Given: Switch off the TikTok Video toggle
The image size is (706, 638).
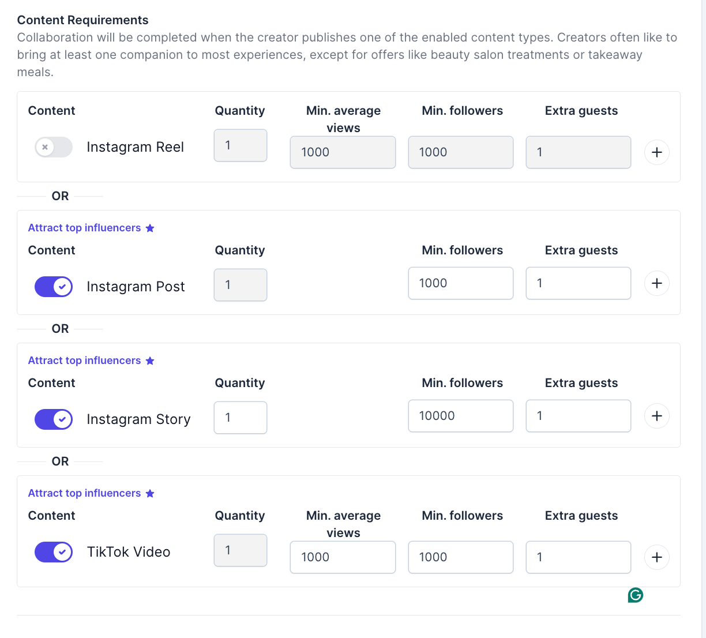Looking at the screenshot, I should click(54, 552).
